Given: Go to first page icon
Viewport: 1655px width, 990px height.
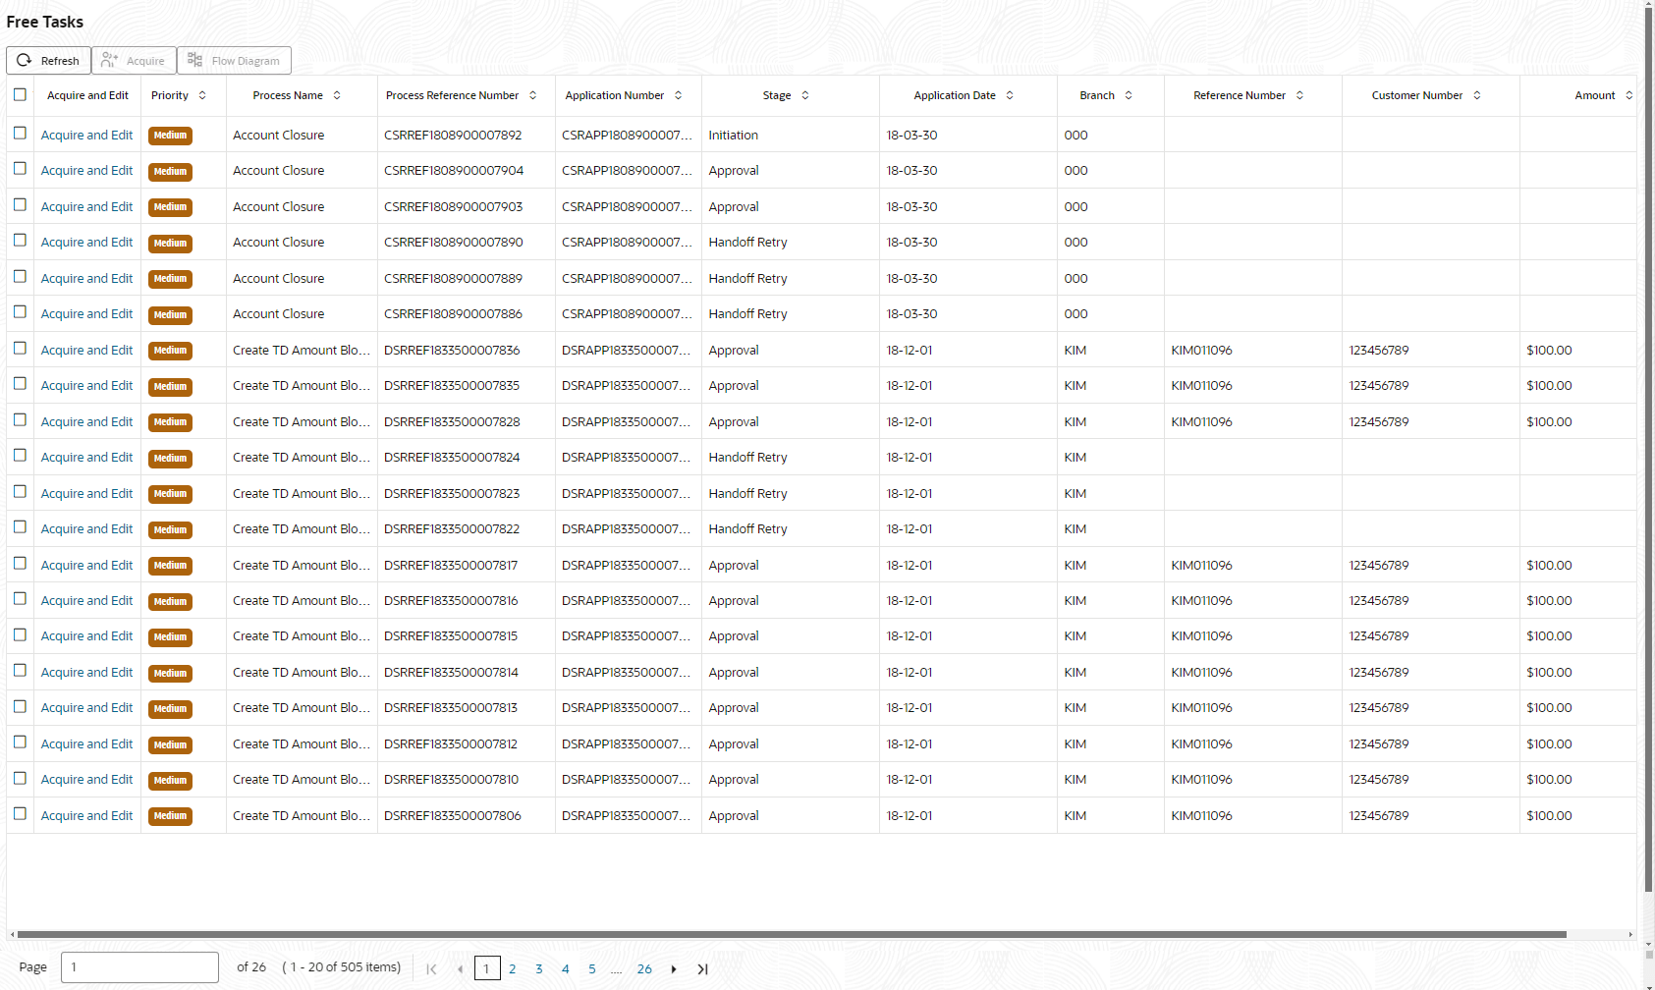Looking at the screenshot, I should [x=431, y=968].
